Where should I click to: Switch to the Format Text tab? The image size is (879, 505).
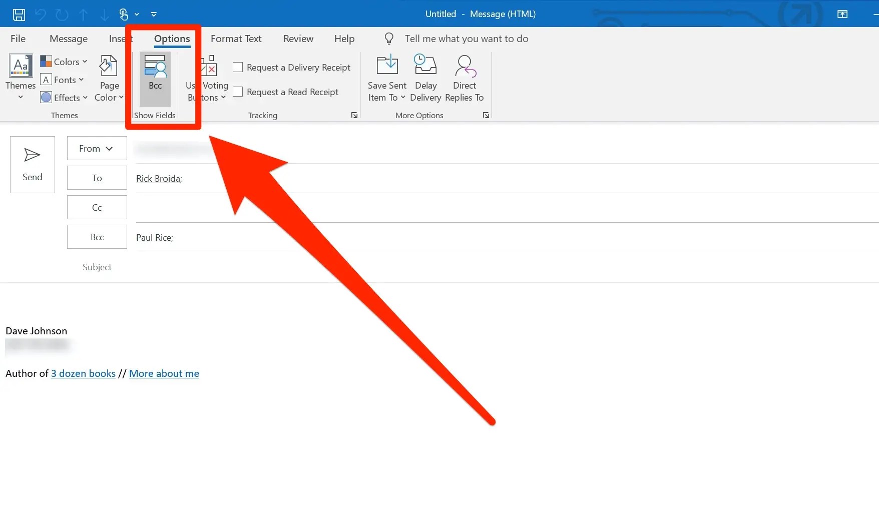[x=236, y=39]
